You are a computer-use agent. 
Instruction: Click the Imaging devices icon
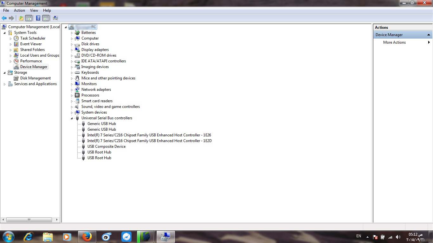click(77, 67)
